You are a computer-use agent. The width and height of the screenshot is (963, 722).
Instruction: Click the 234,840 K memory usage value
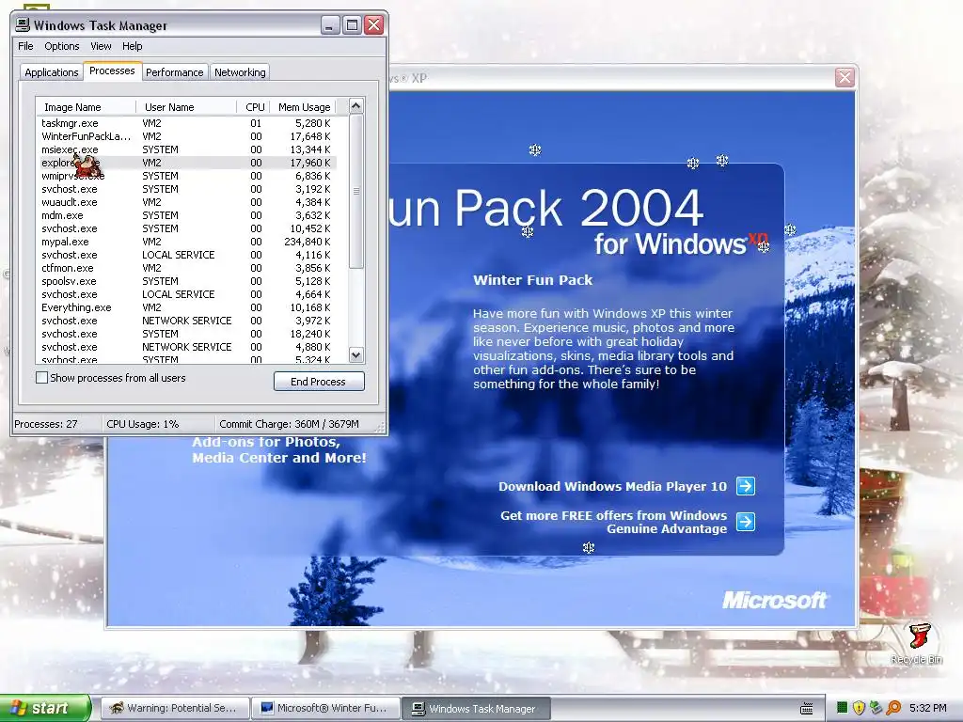click(x=308, y=242)
